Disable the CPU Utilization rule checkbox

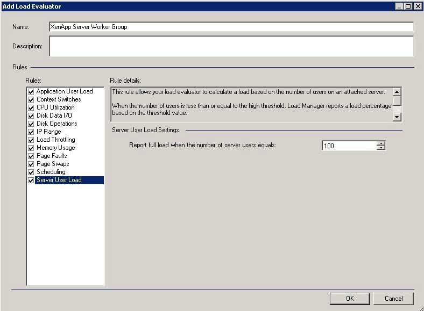[31, 108]
